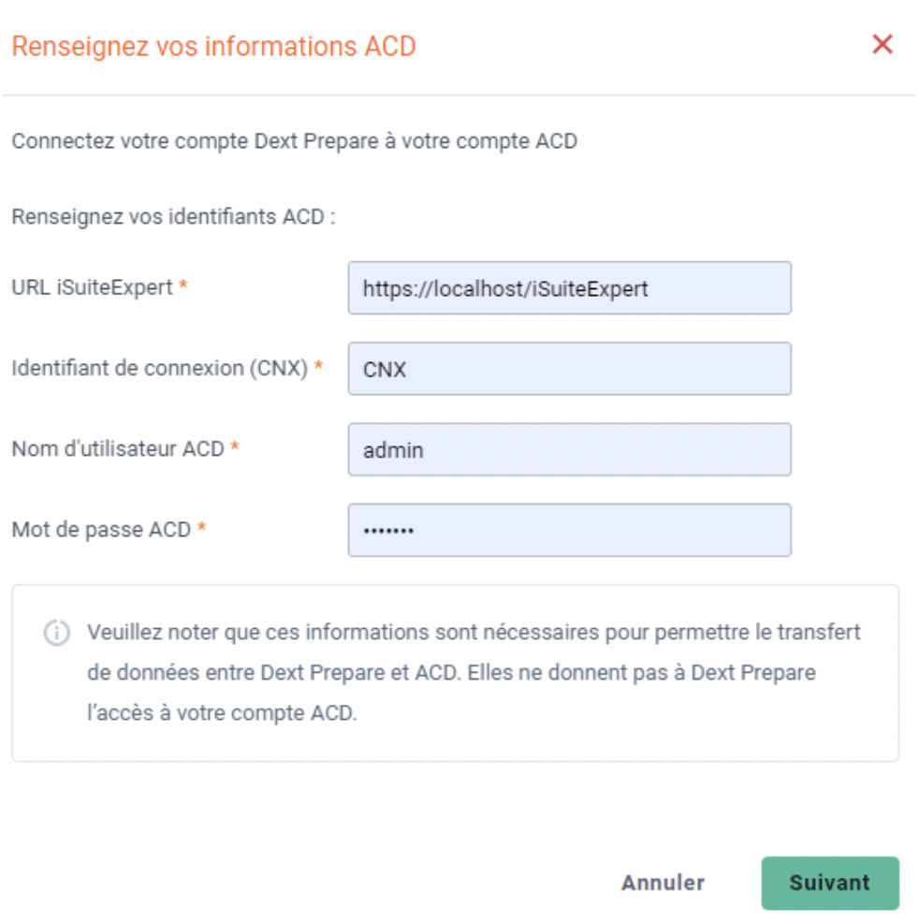This screenshot has width=919, height=921.
Task: Click the required asterisk beside Identifiant de connexion
Action: pos(318,365)
